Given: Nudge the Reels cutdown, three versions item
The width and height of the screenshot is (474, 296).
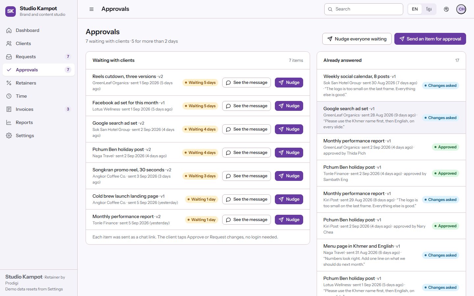Looking at the screenshot, I should click(289, 83).
